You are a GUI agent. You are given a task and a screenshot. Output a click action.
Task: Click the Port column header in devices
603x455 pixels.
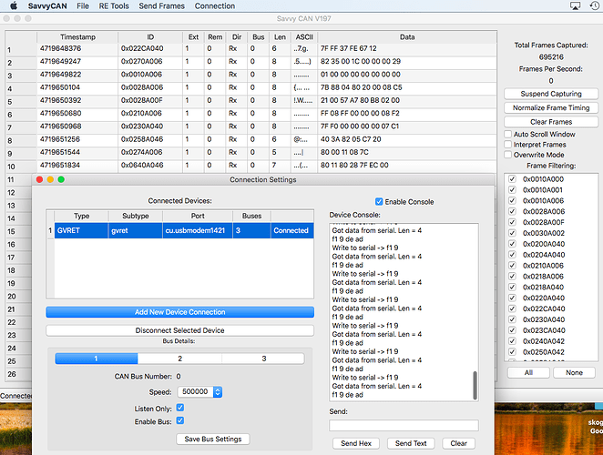(198, 216)
